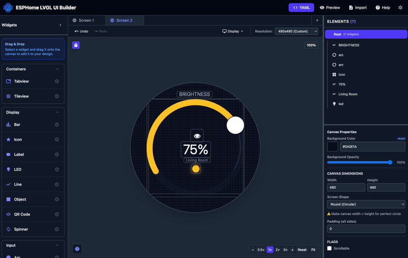Viewport: 408px width, 258px height.
Task: Click the add QR Code plus icon
Action: (x=57, y=214)
